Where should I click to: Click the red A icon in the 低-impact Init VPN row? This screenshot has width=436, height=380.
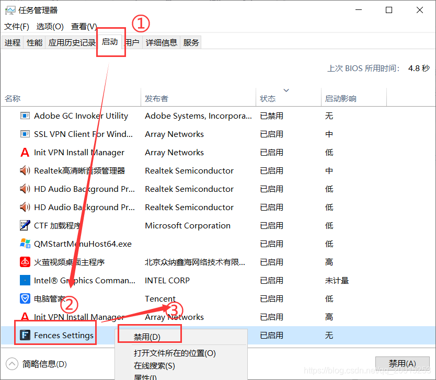point(25,152)
